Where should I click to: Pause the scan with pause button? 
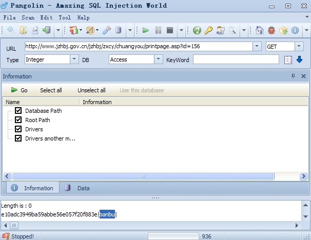click(x=158, y=30)
